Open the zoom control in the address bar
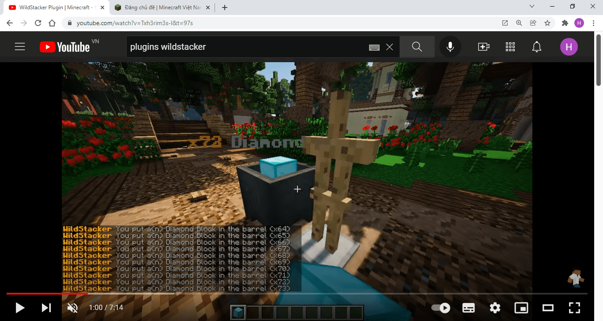This screenshot has height=321, width=603. [x=519, y=23]
